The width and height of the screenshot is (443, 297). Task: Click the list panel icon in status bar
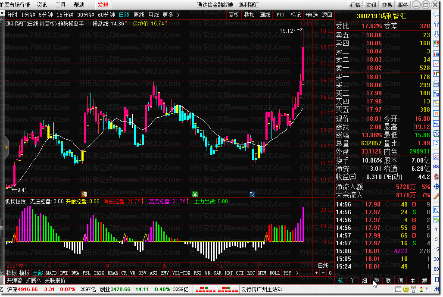(398, 289)
